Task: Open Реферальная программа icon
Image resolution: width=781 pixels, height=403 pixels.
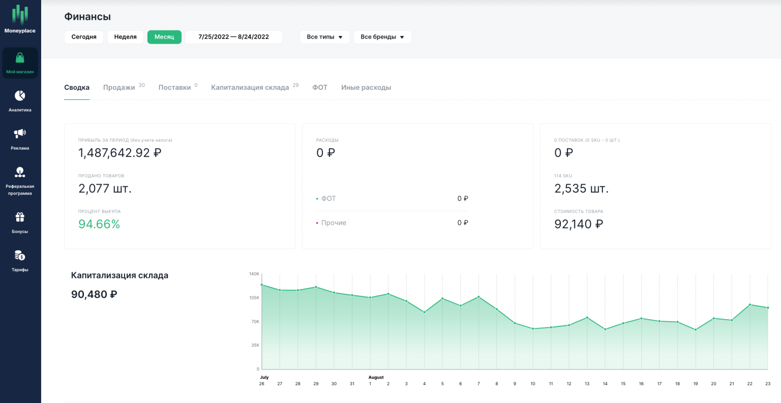Action: click(x=20, y=172)
